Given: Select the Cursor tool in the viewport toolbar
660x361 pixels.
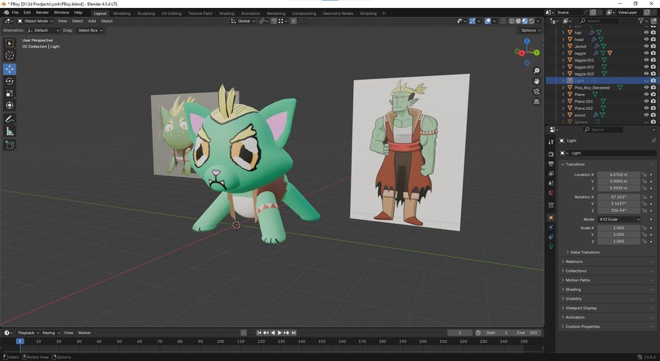Looking at the screenshot, I should click(x=10, y=55).
